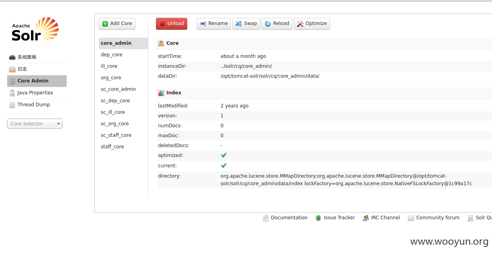Unload the selected core
Viewport: 492px width, 253px height.
pos(171,24)
